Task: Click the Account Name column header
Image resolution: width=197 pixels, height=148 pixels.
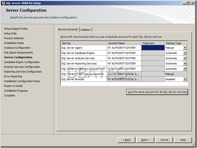Action: (x=124, y=43)
